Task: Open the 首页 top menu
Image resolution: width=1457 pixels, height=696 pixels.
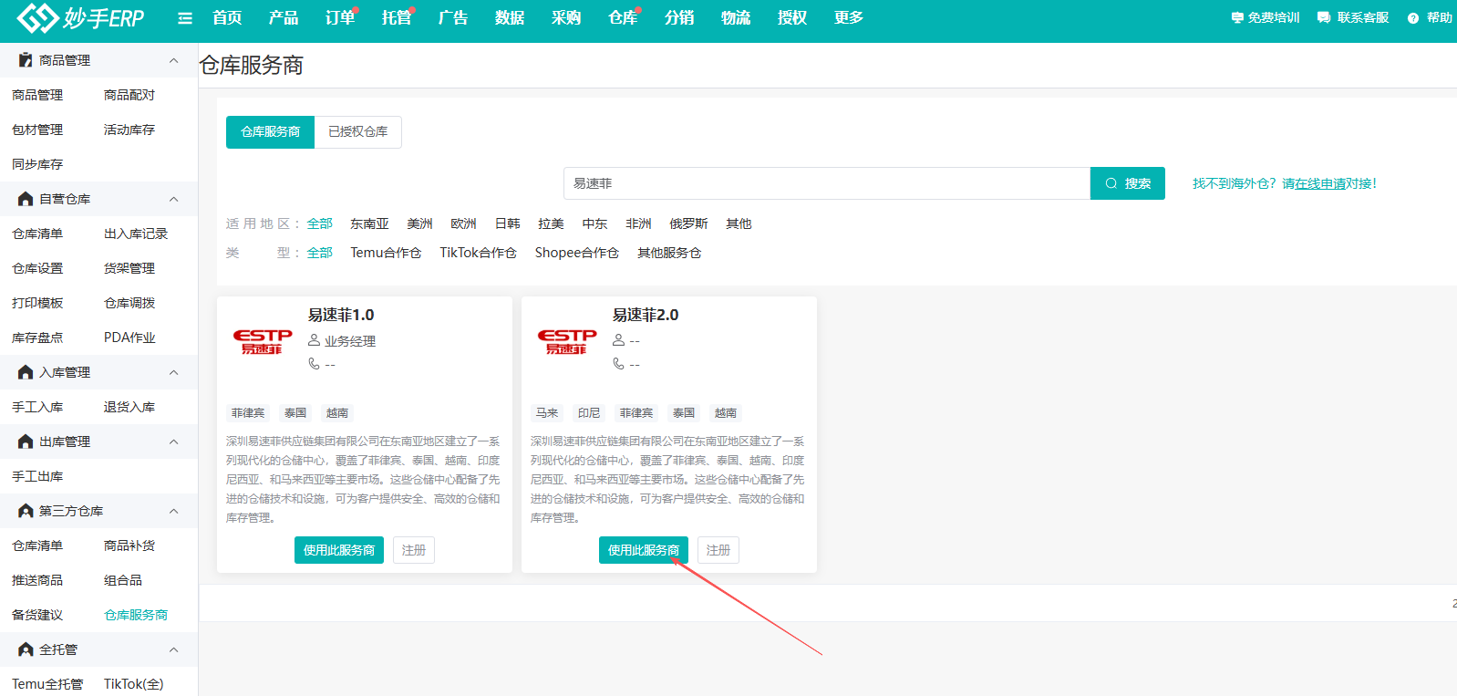Action: click(227, 18)
